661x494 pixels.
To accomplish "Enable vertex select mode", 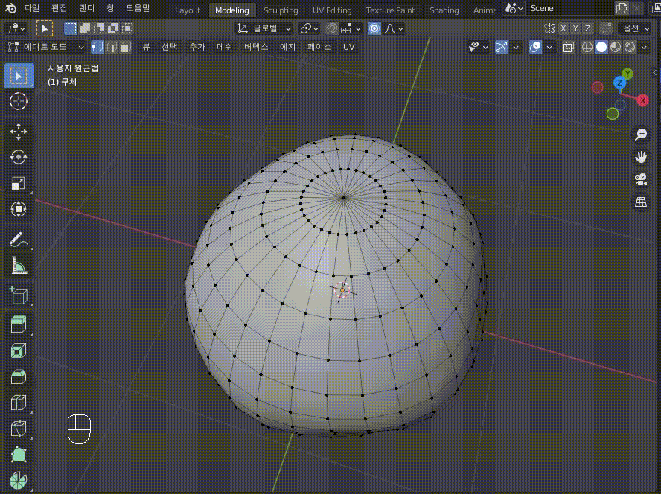I will click(98, 47).
